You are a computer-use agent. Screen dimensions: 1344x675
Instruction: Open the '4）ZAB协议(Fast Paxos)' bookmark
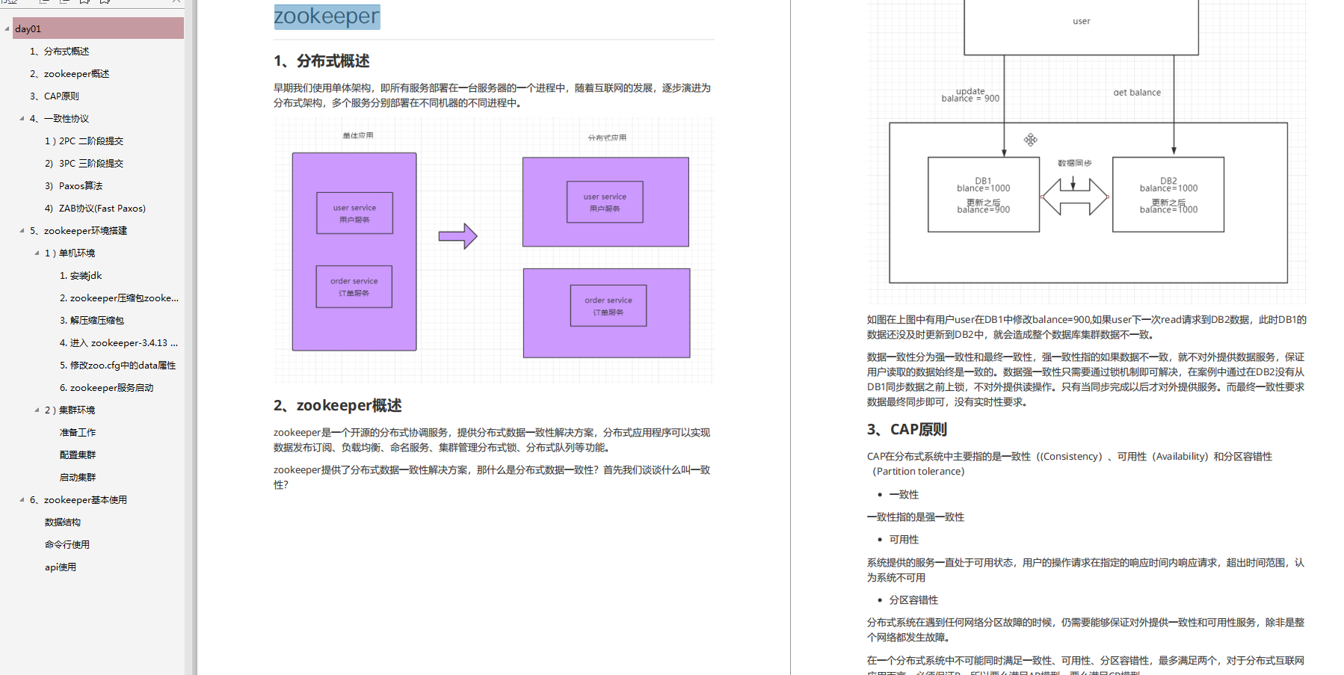95,209
